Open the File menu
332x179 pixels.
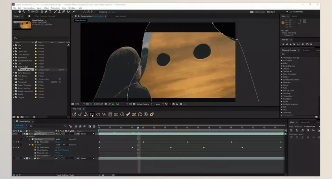click(14, 8)
